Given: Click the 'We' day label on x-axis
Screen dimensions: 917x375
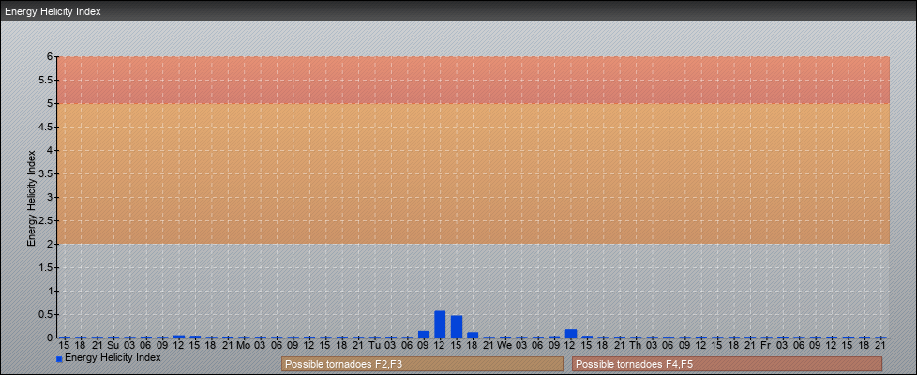Looking at the screenshot, I should coord(504,346).
